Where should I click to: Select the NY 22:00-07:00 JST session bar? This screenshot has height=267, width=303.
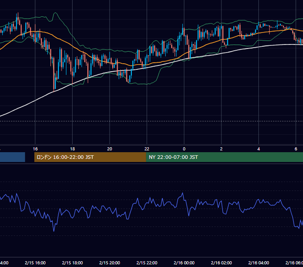(224, 157)
